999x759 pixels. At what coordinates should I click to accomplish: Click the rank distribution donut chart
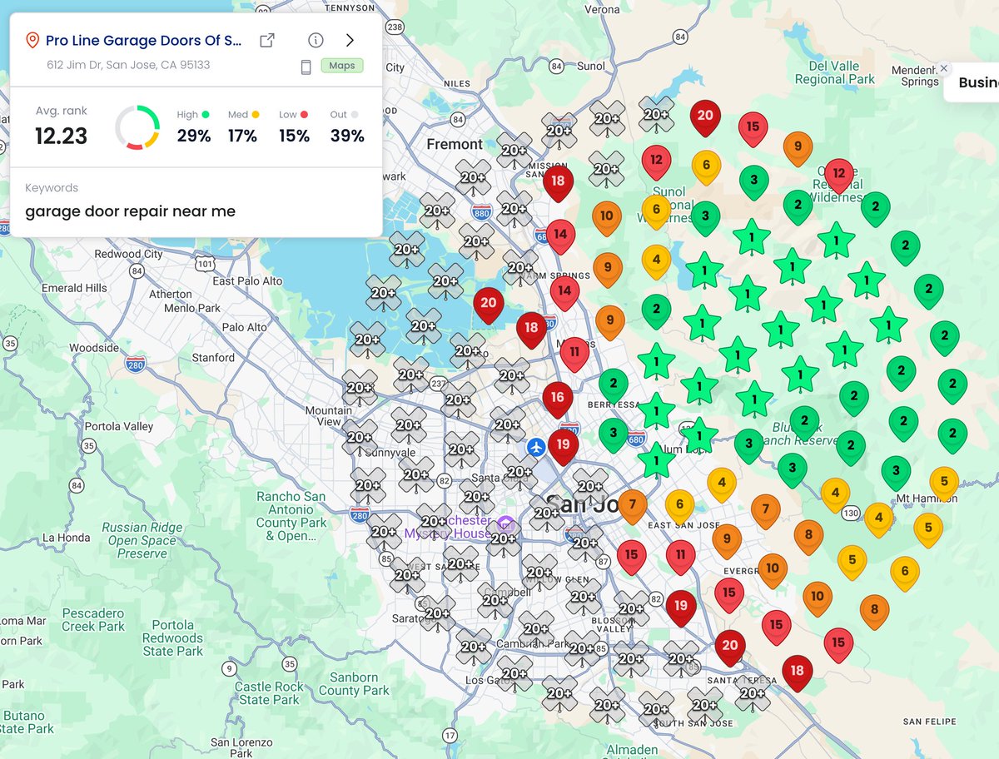(x=137, y=127)
